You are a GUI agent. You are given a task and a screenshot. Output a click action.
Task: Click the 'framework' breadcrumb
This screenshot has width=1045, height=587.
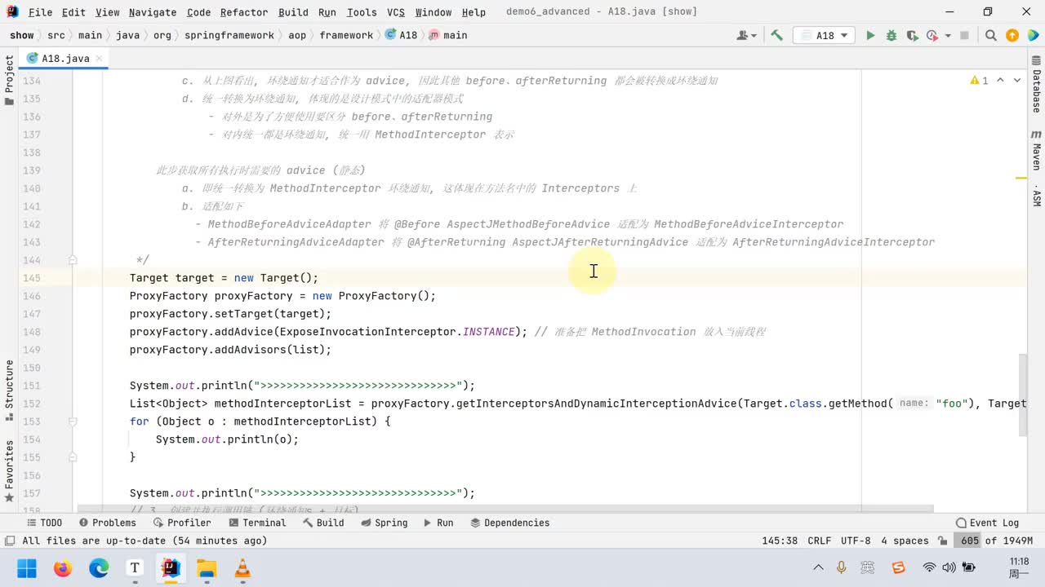(346, 35)
